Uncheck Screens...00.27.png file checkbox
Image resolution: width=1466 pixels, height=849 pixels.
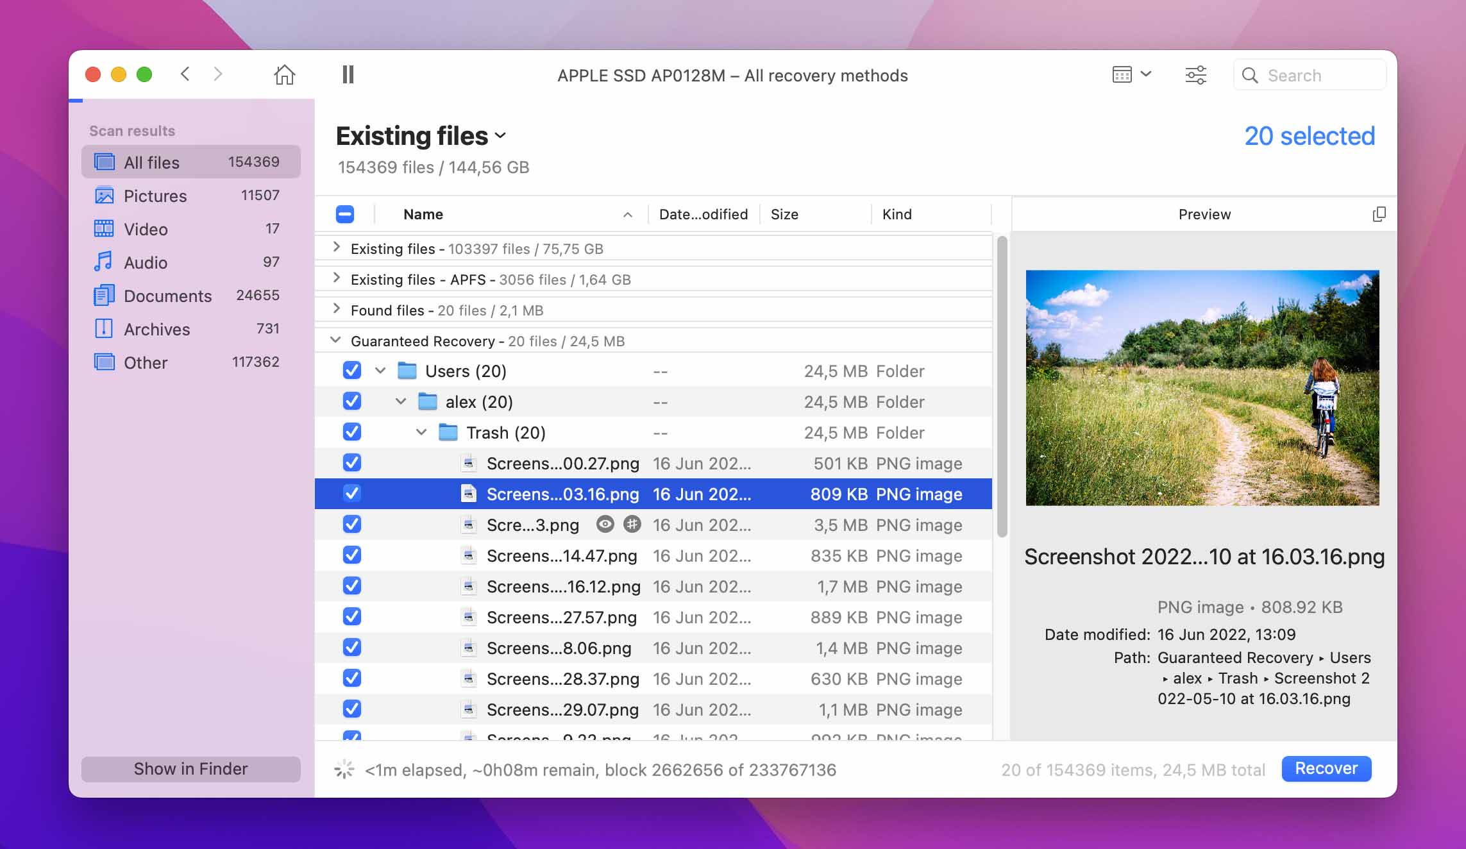(352, 463)
